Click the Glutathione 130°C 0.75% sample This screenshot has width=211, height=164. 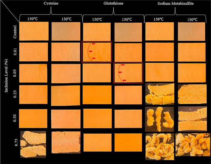128,143
